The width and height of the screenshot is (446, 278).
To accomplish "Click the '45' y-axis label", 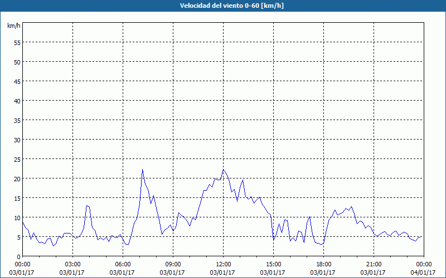I will coord(17,81).
